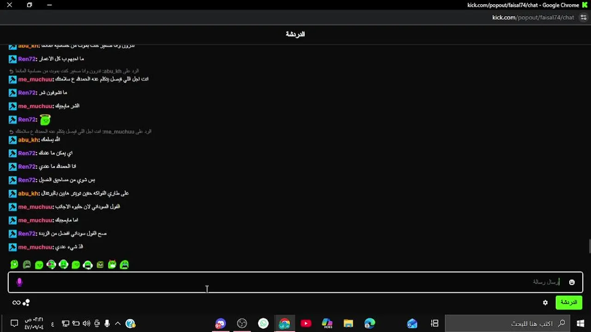The width and height of the screenshot is (591, 332).
Task: Insert the last crying green emote
Action: pyautogui.click(x=124, y=265)
